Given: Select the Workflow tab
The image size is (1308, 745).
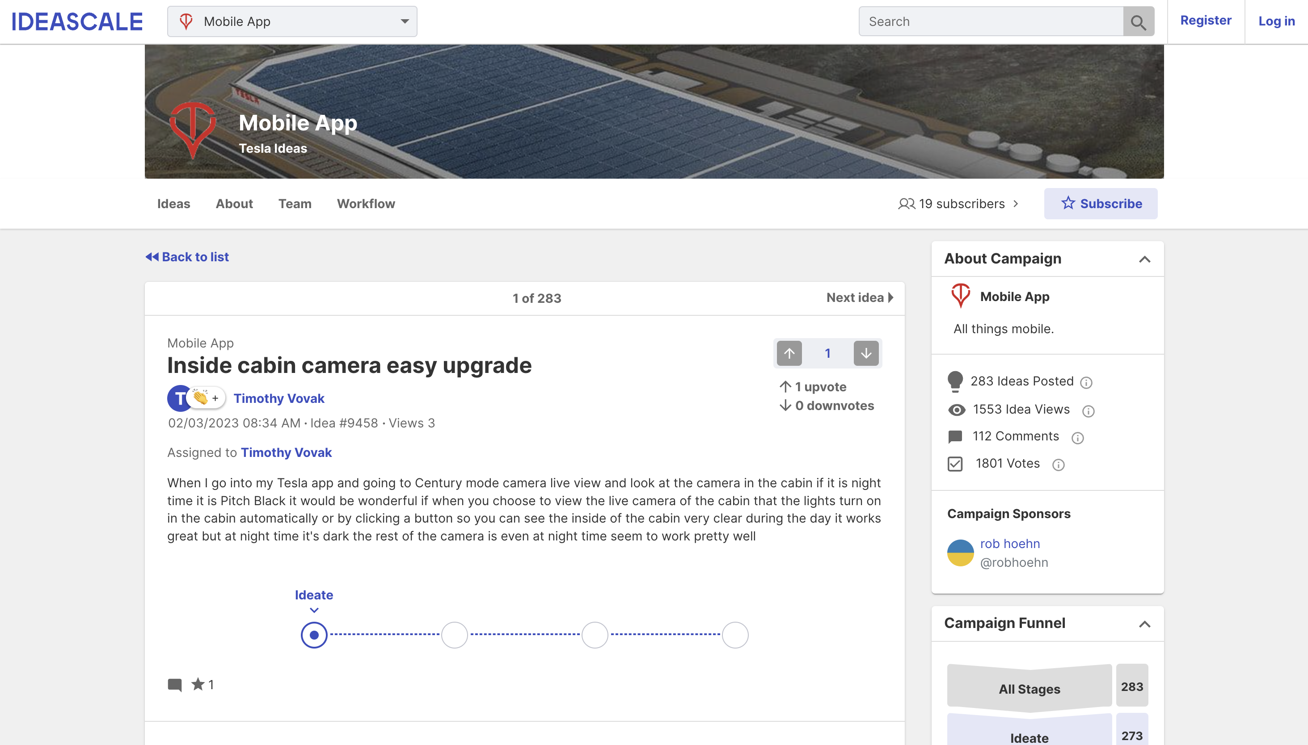Looking at the screenshot, I should (x=366, y=204).
